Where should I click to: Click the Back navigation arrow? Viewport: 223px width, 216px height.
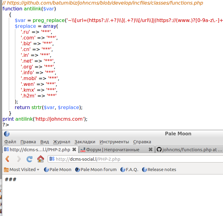coord(7,159)
